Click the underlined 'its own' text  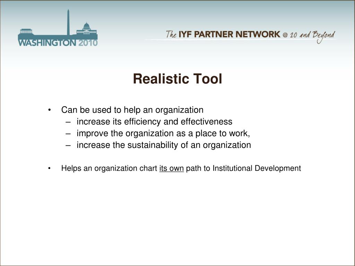tap(171, 168)
